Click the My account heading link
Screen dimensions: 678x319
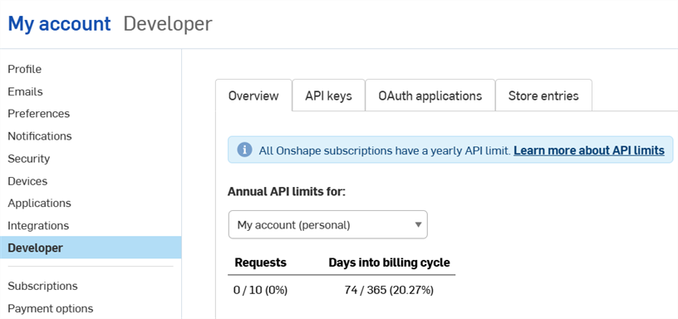click(x=59, y=24)
